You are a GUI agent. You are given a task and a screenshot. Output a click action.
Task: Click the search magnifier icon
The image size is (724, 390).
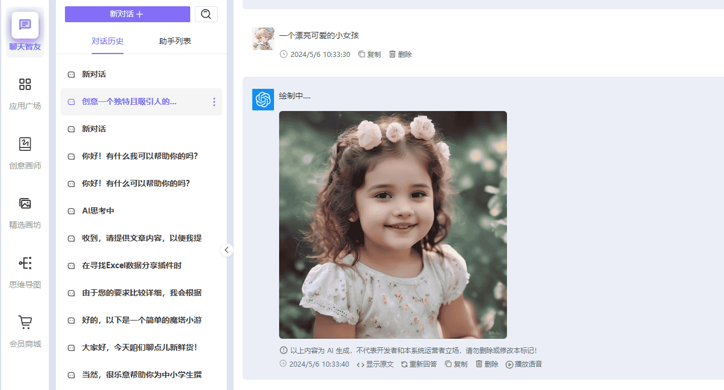click(x=206, y=14)
